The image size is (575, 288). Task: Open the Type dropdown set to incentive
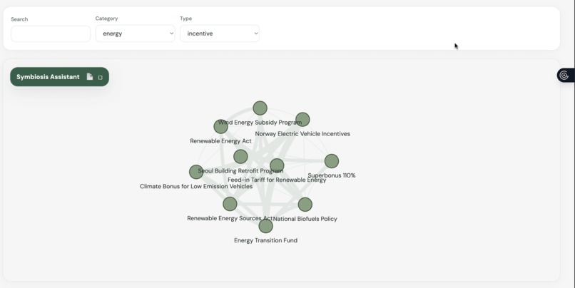(x=220, y=34)
